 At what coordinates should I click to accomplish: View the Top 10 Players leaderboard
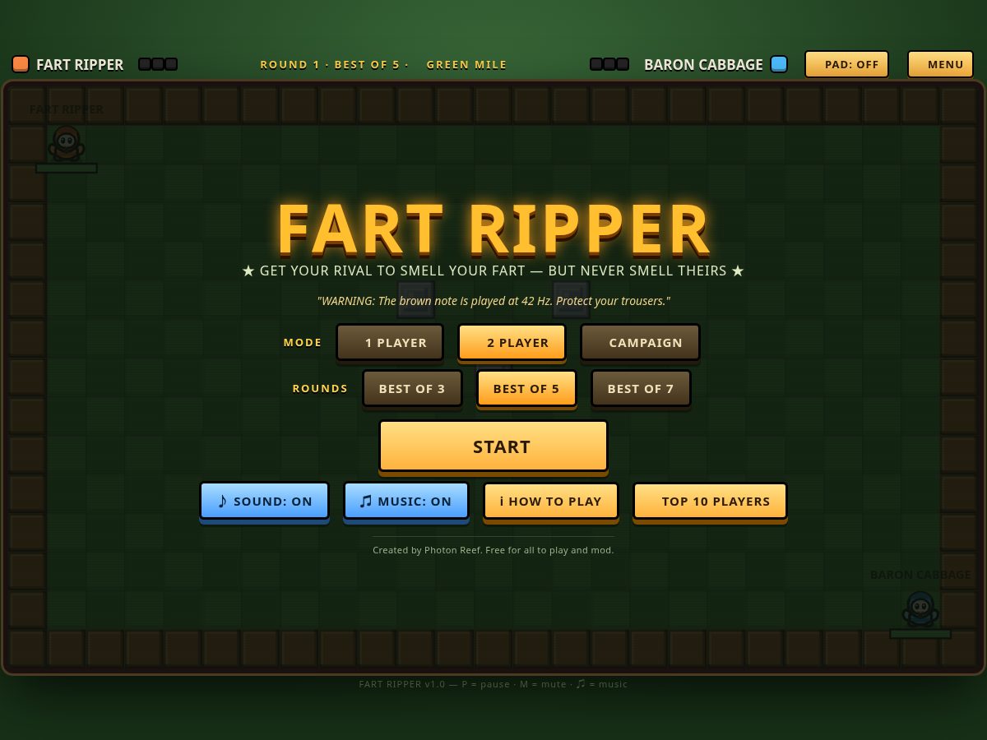pos(710,501)
